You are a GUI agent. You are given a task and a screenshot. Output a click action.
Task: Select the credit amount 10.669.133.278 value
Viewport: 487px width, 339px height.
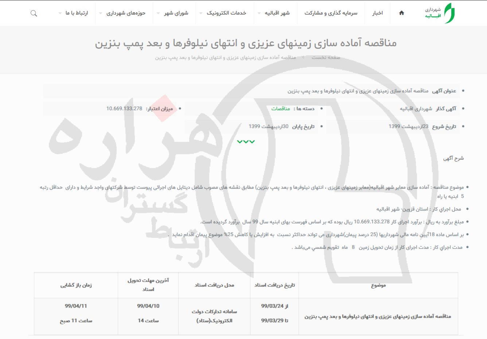[124, 109]
